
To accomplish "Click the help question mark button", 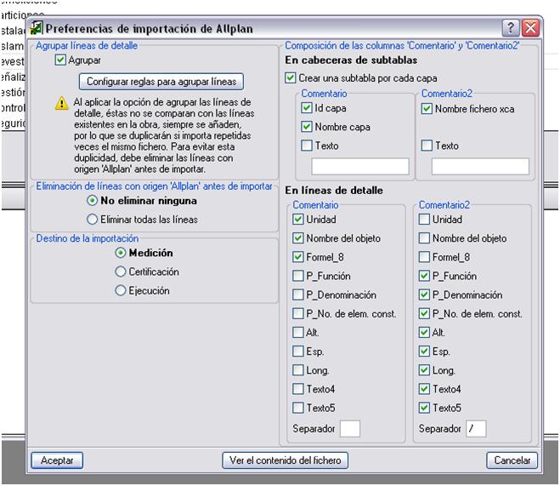I will 511,28.
